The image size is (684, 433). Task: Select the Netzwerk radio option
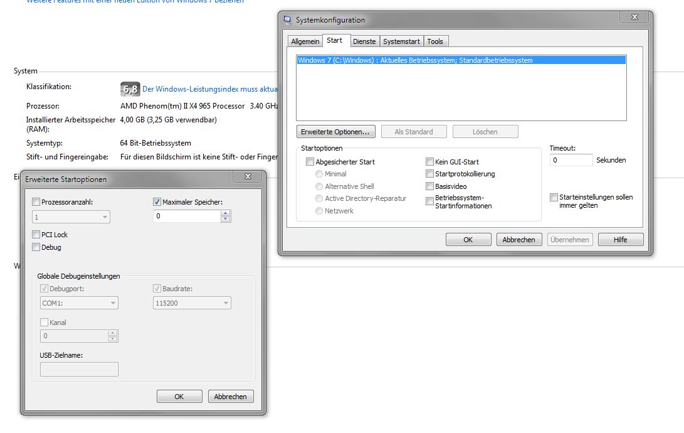(x=319, y=211)
